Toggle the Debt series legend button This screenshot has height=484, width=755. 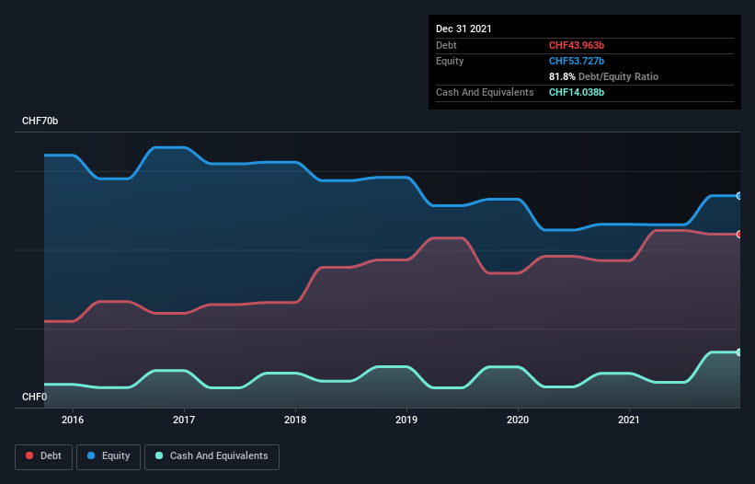pyautogui.click(x=44, y=456)
